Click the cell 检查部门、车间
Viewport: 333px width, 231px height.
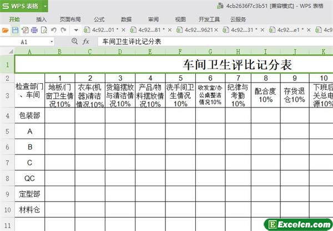pyautogui.click(x=29, y=90)
